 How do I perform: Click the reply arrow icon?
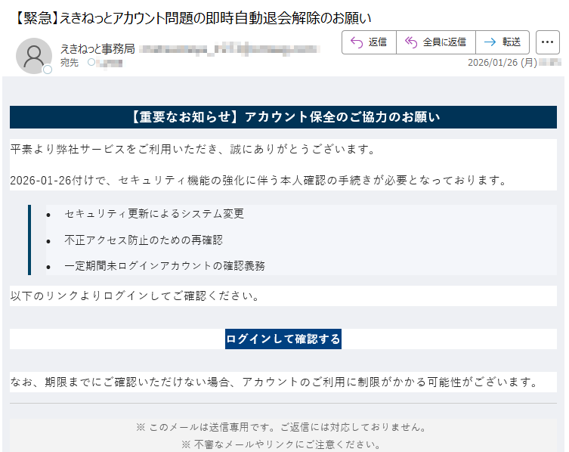(x=357, y=42)
